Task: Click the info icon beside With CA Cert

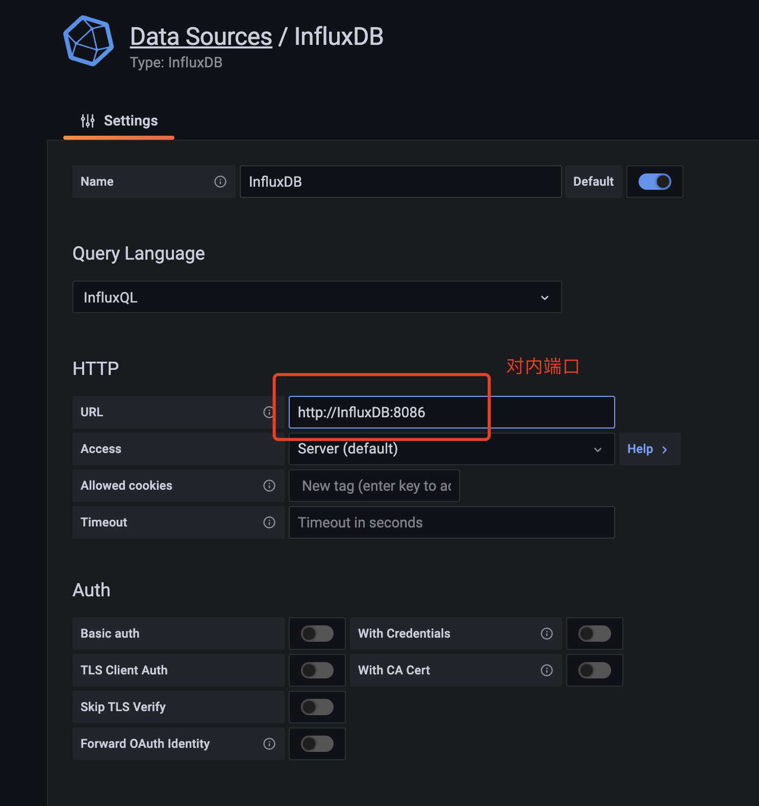Action: (x=547, y=670)
